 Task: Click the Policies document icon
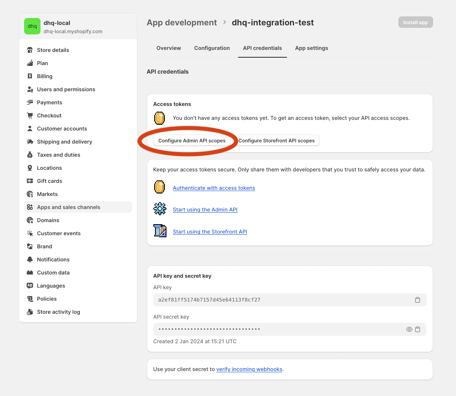coord(30,299)
